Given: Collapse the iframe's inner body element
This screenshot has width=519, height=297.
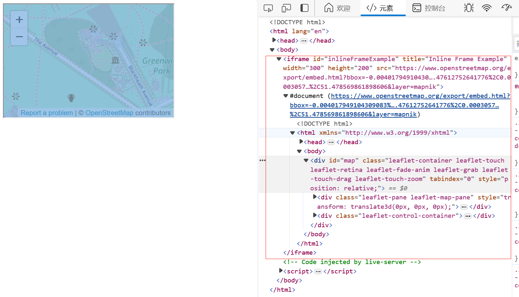Looking at the screenshot, I should (x=299, y=151).
